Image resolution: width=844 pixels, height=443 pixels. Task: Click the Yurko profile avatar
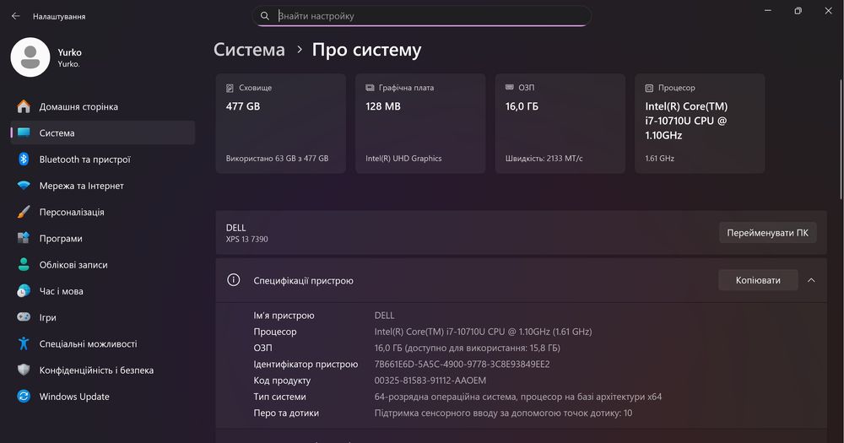[x=30, y=57]
